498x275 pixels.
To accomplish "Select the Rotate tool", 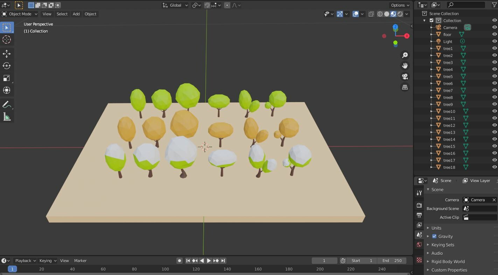I will [7, 66].
